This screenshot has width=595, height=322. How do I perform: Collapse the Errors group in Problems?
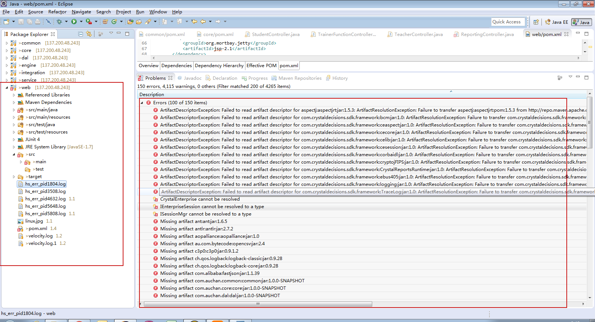142,103
